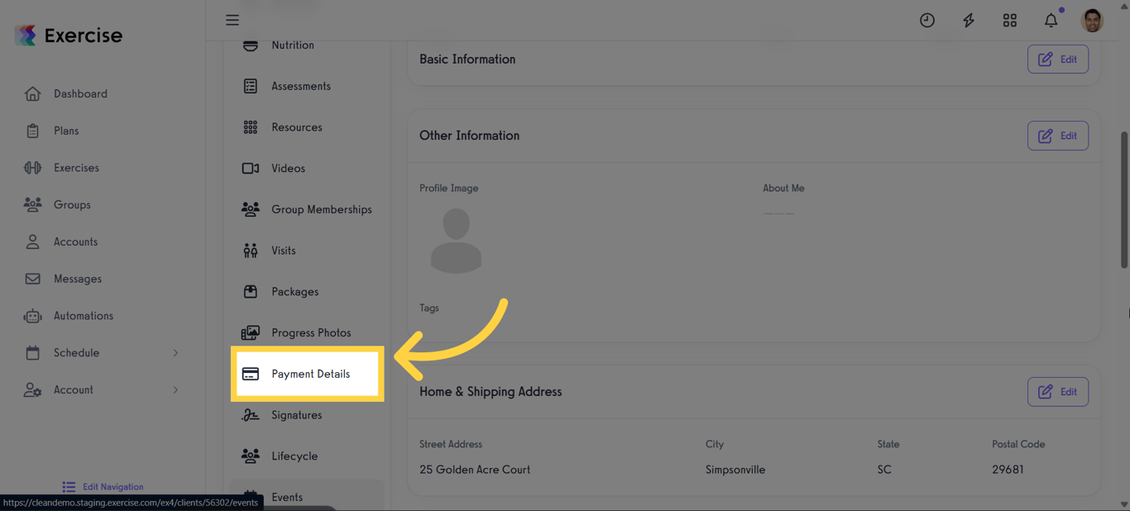The width and height of the screenshot is (1130, 511).
Task: Collapse the client submenu via Events entry
Action: coord(287,496)
